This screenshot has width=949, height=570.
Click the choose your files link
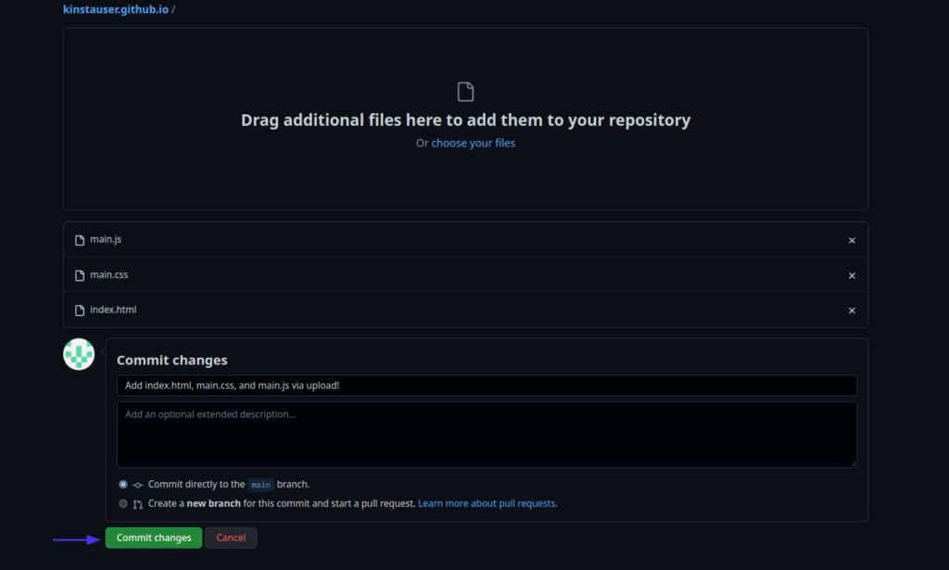pos(473,144)
